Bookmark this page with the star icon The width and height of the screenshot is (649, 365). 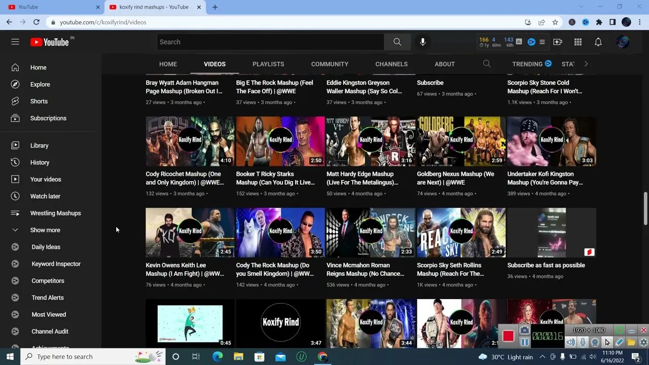[x=555, y=22]
